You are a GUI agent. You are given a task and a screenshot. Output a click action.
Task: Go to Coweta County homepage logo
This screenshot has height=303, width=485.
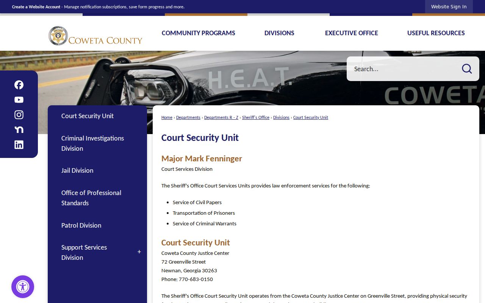tap(95, 36)
